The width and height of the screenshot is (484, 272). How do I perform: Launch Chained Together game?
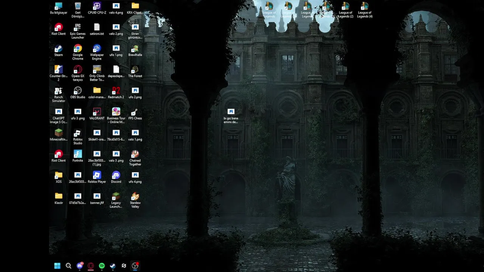[135, 158]
